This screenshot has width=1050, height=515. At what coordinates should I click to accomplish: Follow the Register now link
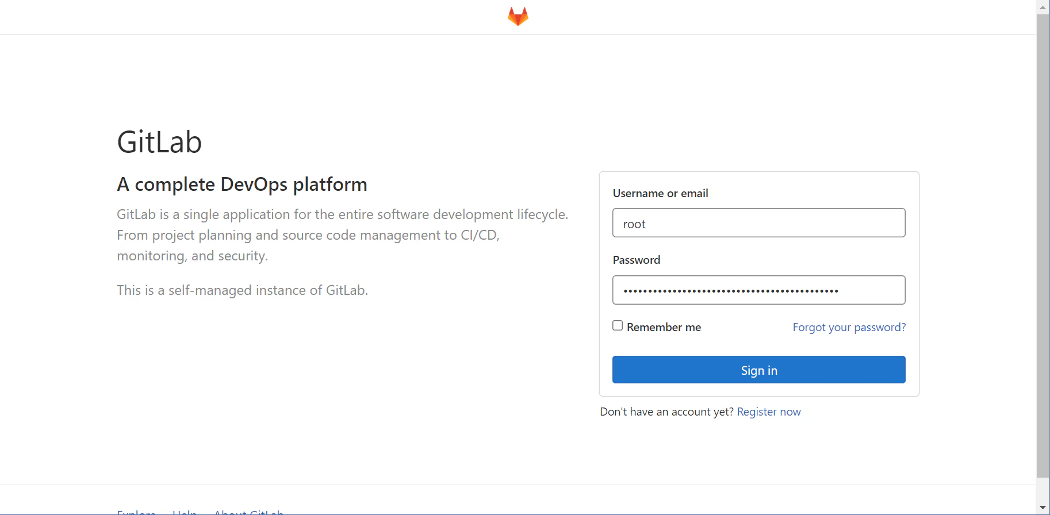(769, 412)
